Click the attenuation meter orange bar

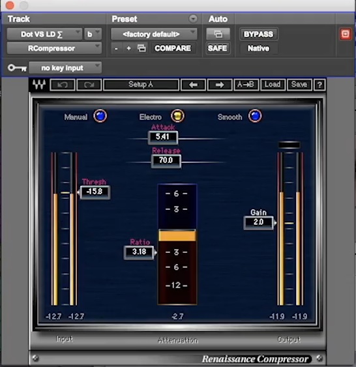pos(177,235)
